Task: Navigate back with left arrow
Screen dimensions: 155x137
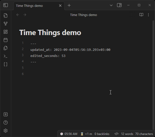Action: click(18, 15)
